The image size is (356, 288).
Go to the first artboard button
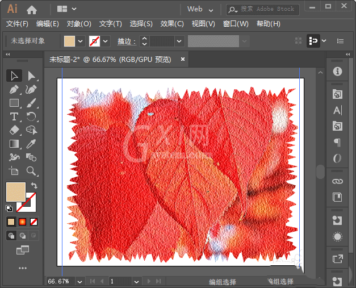click(93, 281)
